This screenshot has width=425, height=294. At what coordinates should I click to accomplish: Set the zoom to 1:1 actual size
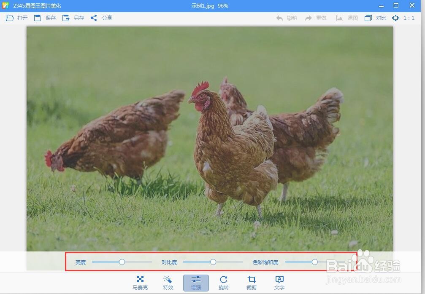pyautogui.click(x=403, y=18)
